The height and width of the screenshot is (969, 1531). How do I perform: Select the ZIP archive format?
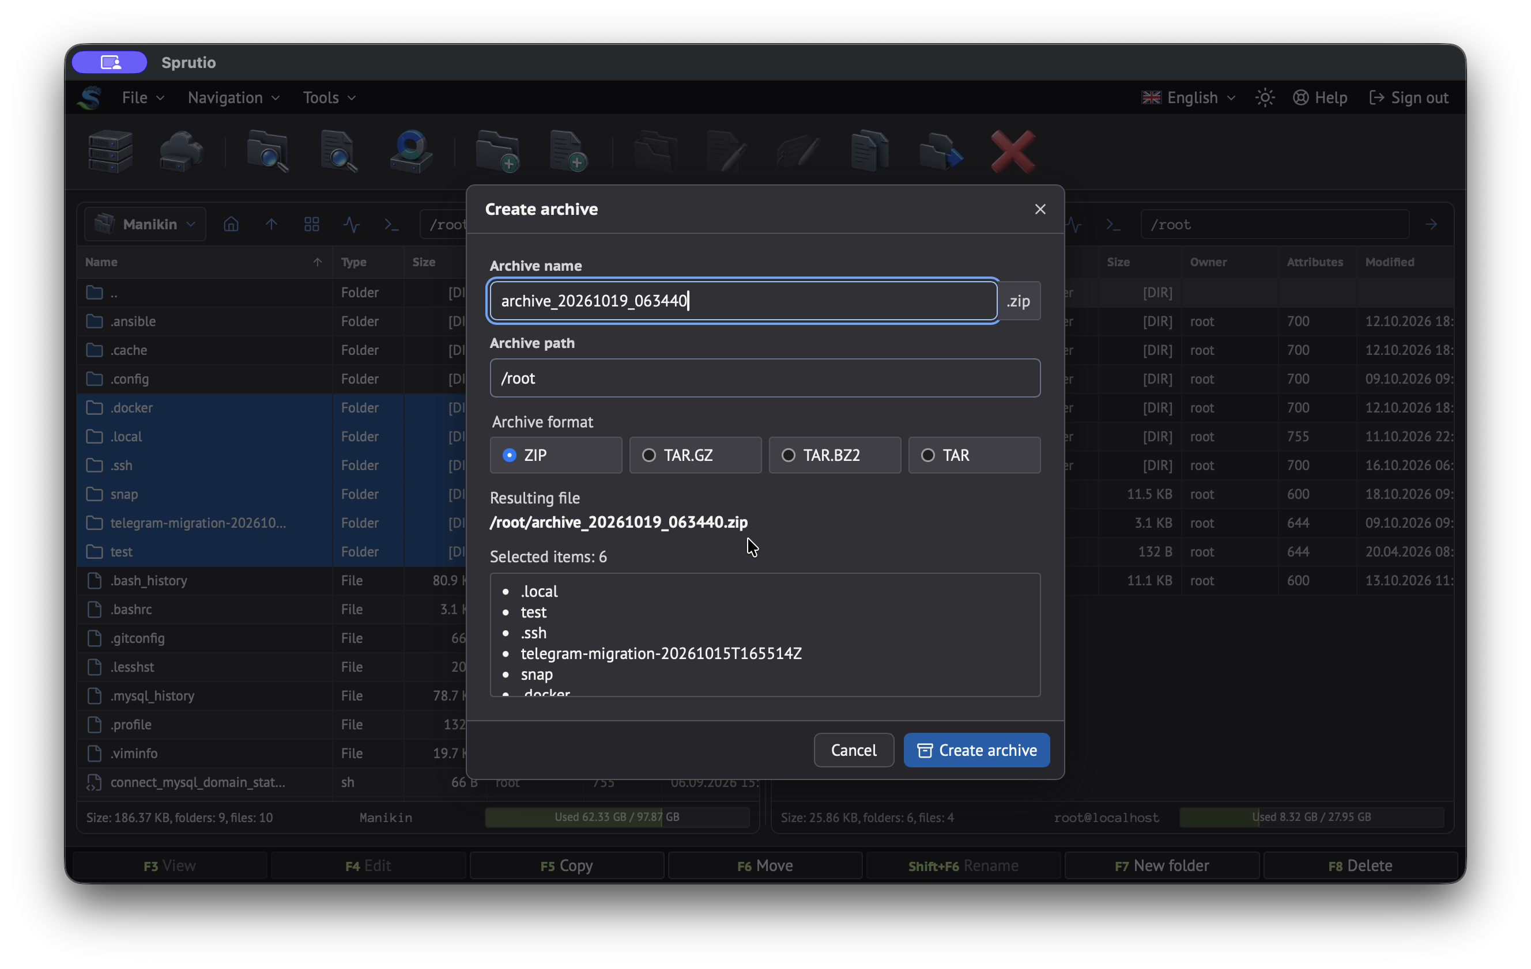tap(556, 455)
